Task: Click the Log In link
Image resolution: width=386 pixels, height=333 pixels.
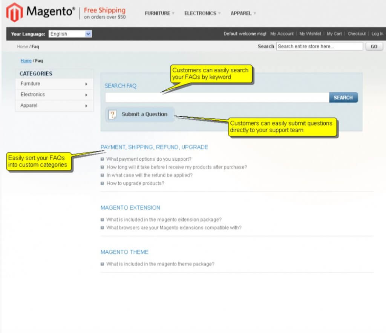Action: point(377,34)
